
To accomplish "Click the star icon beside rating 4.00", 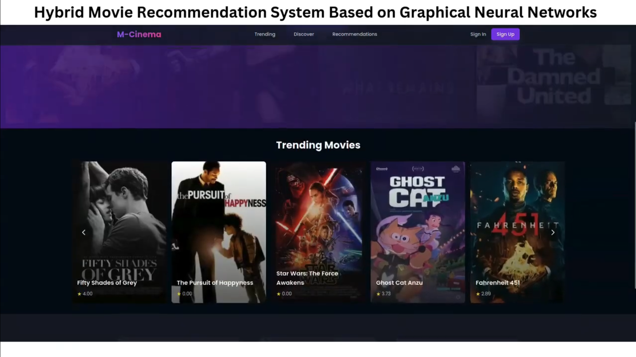I will [x=79, y=294].
